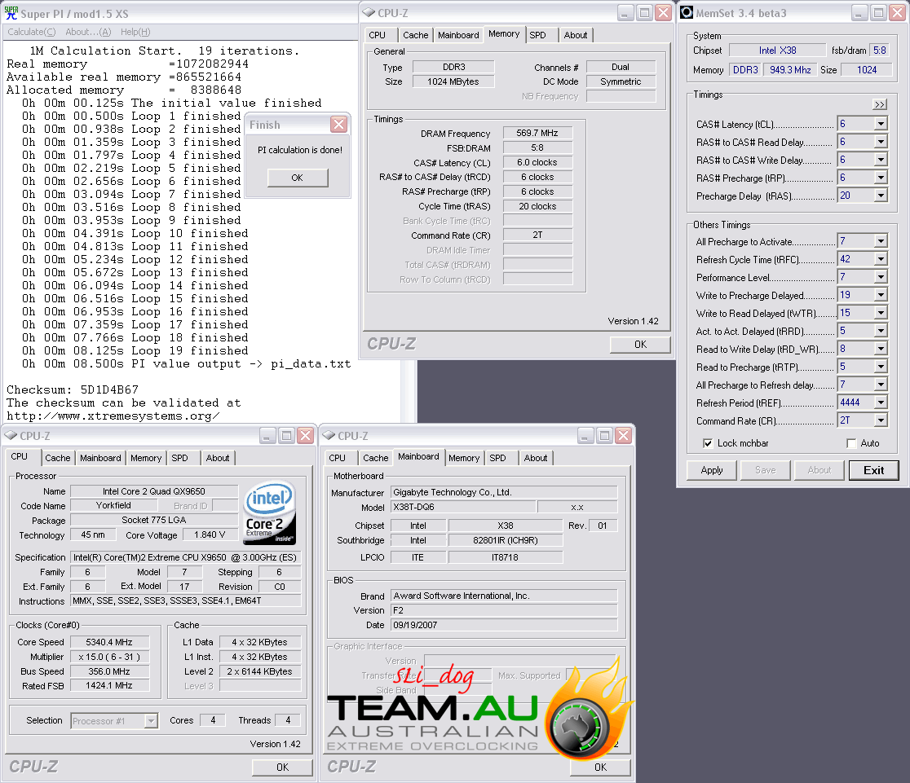Close the CPU-Z Memory window

coord(663,13)
